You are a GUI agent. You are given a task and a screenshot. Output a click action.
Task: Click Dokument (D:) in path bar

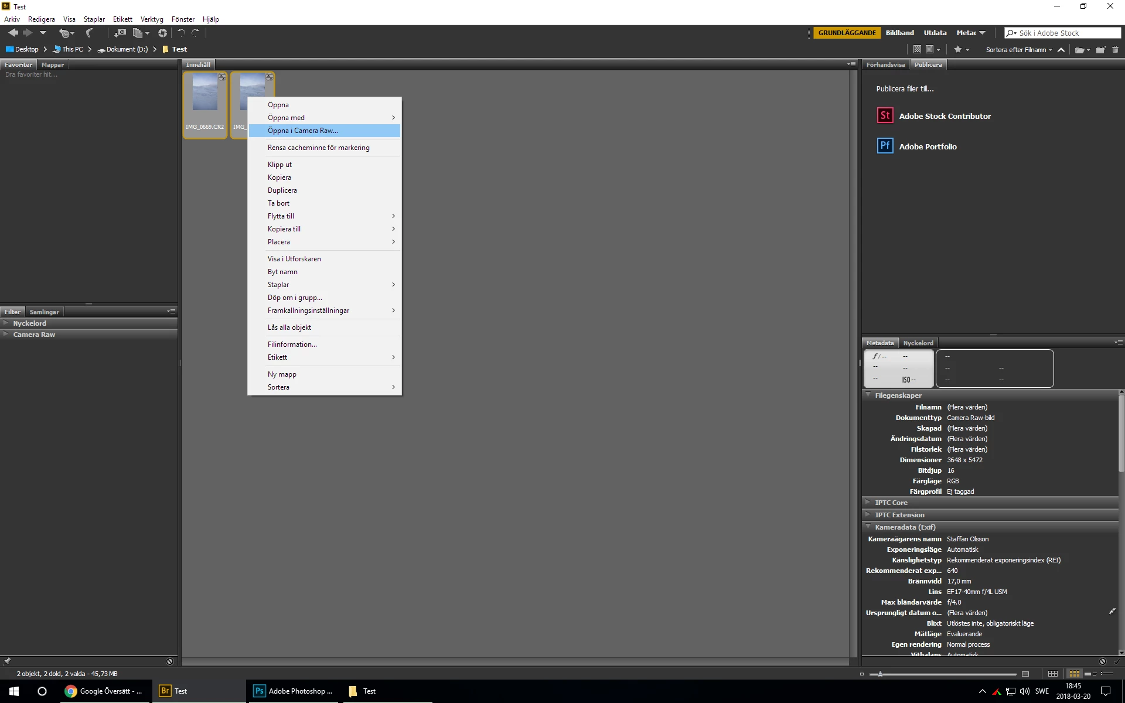click(x=127, y=49)
